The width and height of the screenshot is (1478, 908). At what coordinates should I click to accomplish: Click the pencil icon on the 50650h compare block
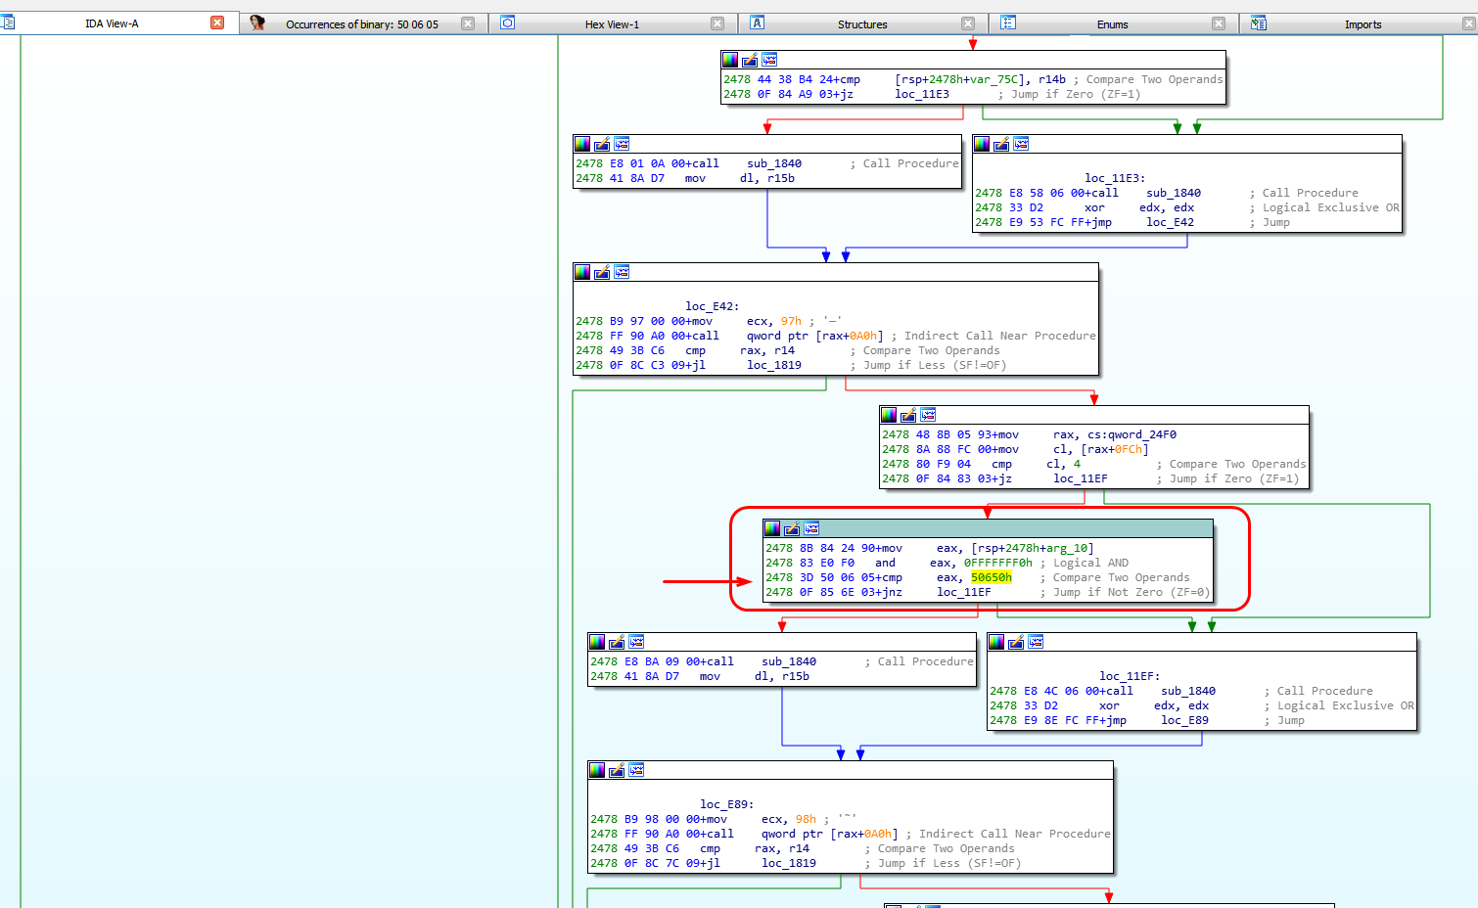click(x=792, y=528)
